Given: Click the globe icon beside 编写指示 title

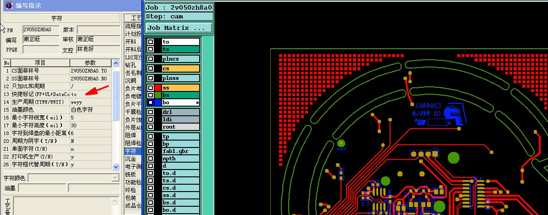Looking at the screenshot, I should tap(9, 5).
